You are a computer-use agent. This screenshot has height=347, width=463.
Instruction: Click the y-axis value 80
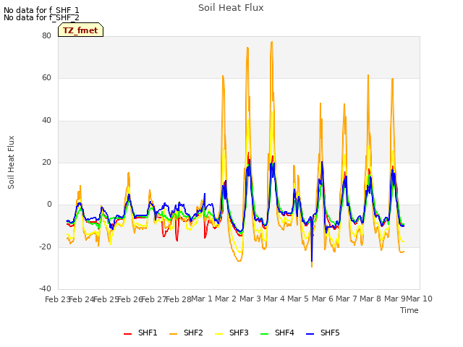[46, 35]
